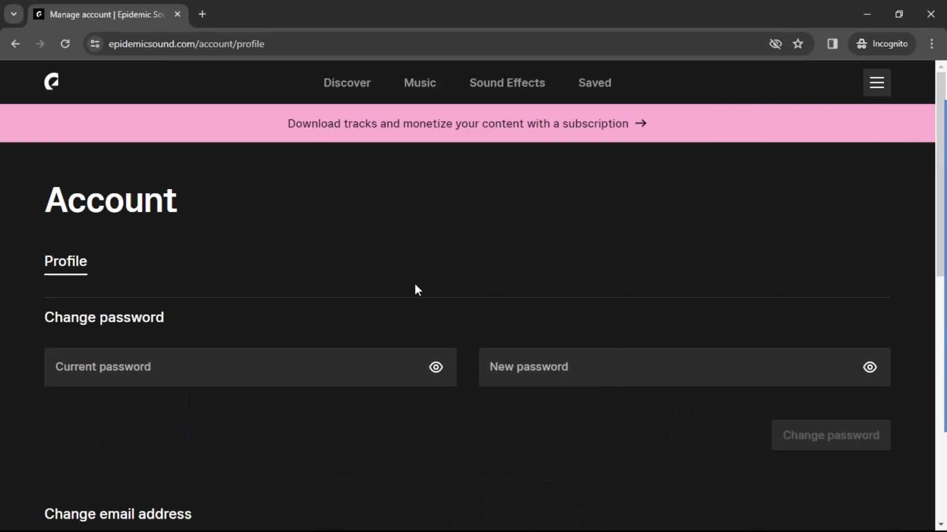947x532 pixels.
Task: Click the browser back navigation arrow
Action: [16, 43]
